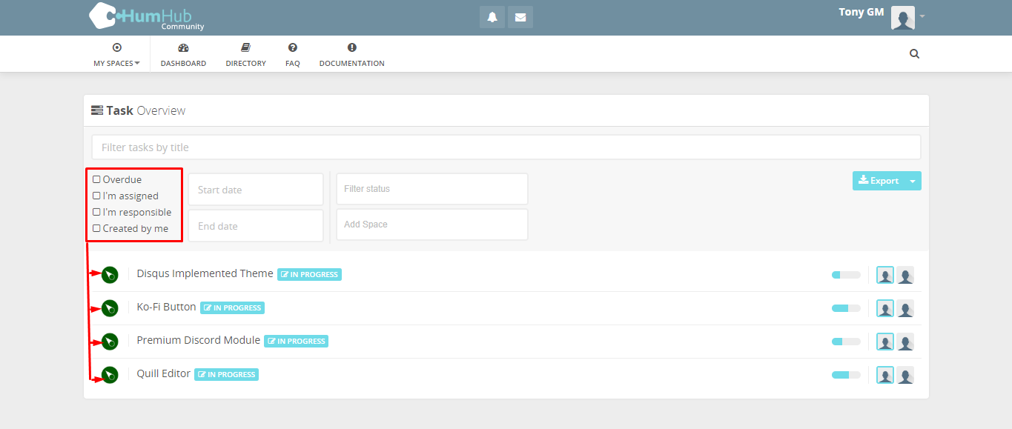This screenshot has width=1012, height=429.
Task: Click the responsible user avatar for Quill Editor
Action: pos(905,375)
